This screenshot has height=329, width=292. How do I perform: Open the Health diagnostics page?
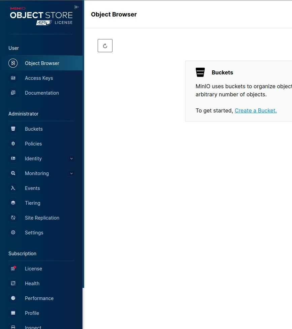[x=41, y=283]
